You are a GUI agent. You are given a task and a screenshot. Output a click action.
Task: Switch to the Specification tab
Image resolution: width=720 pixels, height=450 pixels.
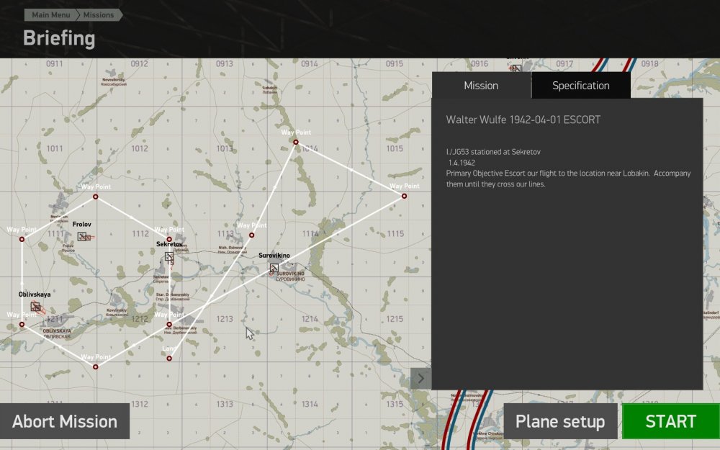[x=580, y=86]
